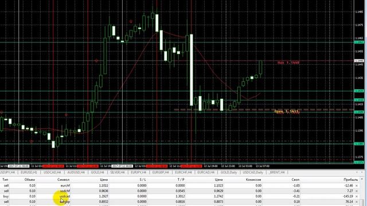
Task: Switch to the GOLD,Daily chart tab
Action: pyautogui.click(x=229, y=172)
